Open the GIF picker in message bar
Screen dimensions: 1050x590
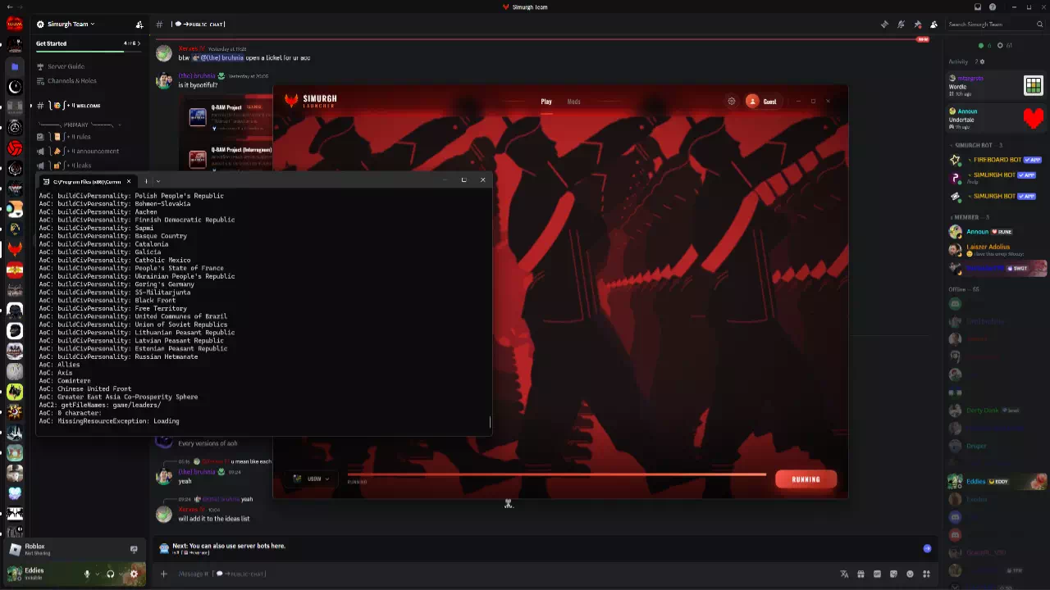coord(877,574)
